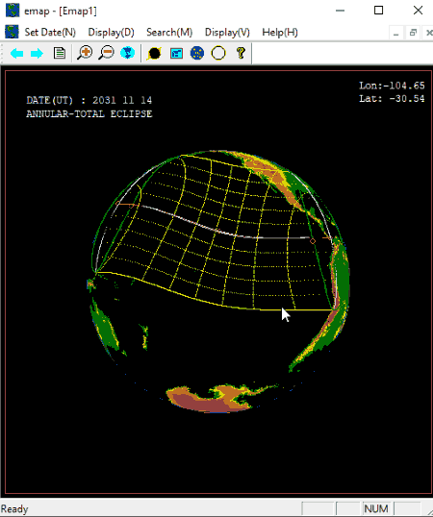This screenshot has width=433, height=517.
Task: Click the cyan globe icon in toolbar
Action: pos(128,53)
